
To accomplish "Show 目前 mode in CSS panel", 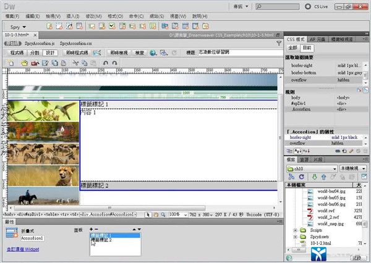I will (x=307, y=48).
